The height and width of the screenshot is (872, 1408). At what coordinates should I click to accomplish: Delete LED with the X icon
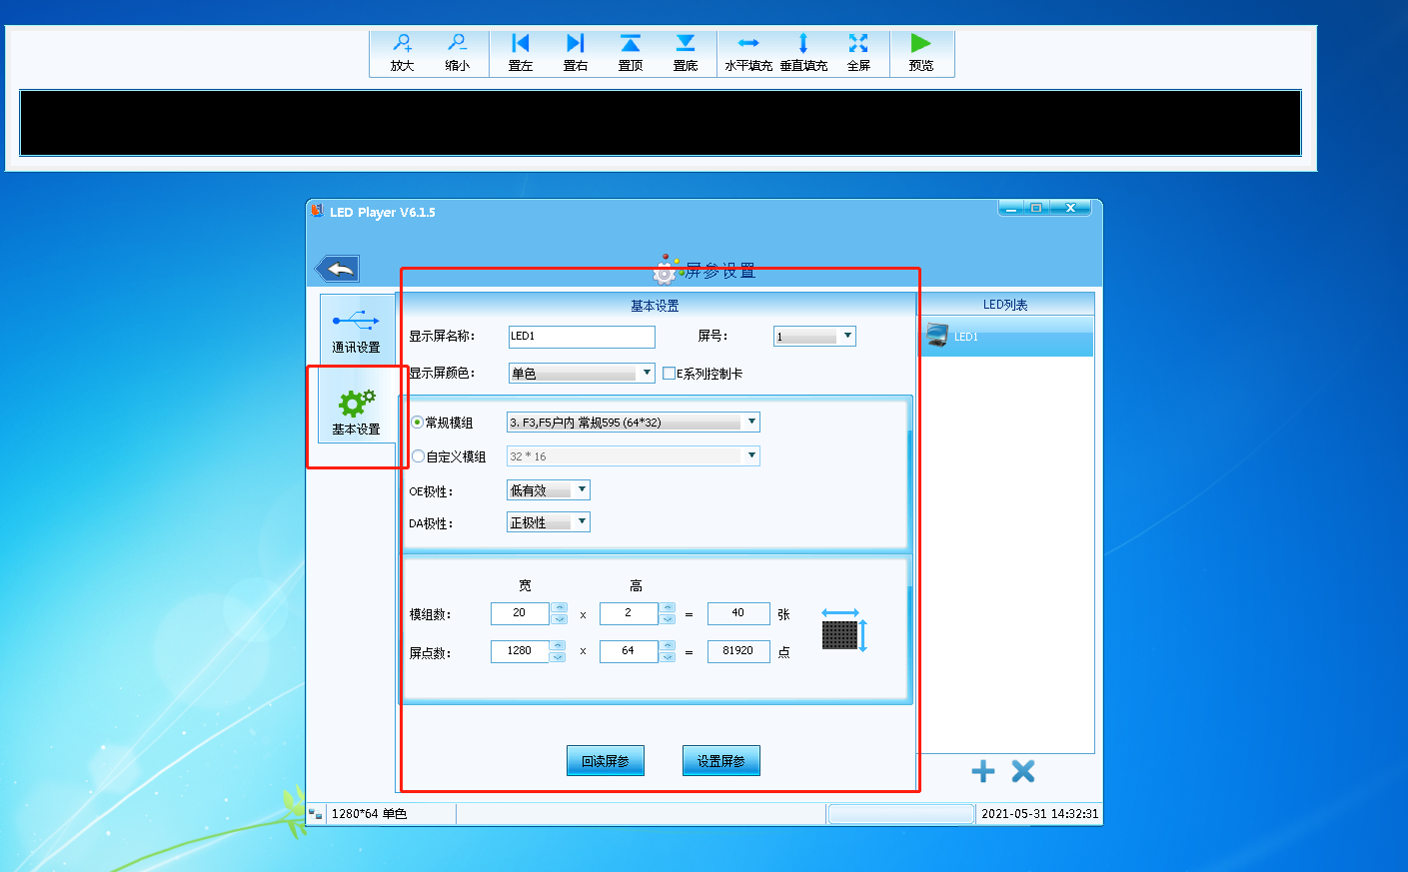[1022, 771]
